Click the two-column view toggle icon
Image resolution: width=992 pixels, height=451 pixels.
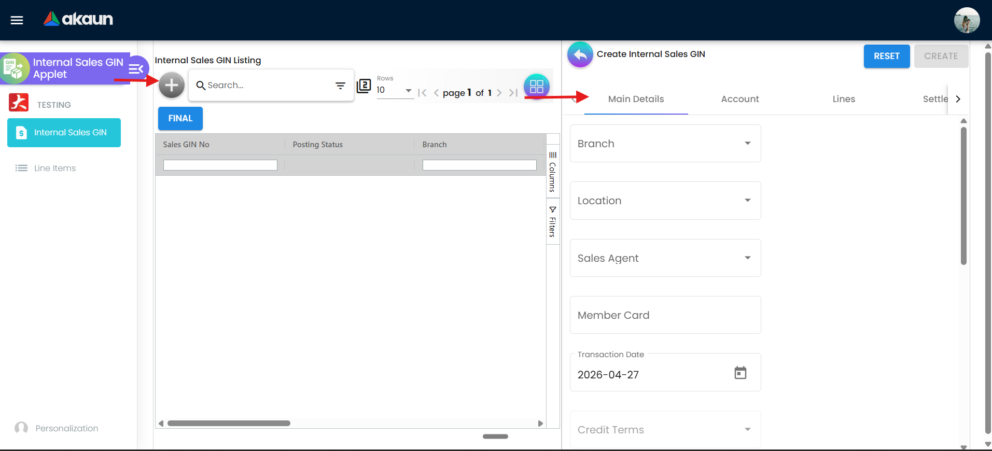click(x=364, y=86)
